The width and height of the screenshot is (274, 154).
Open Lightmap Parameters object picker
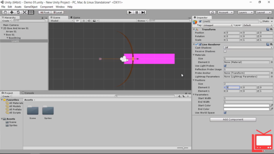click(272, 77)
